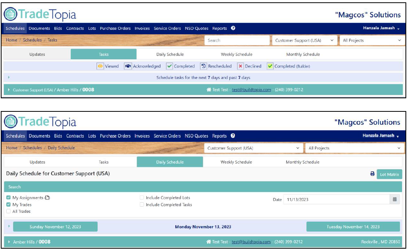Select the Updates tab on Tasks page
This screenshot has height=249, width=407.
tap(37, 54)
